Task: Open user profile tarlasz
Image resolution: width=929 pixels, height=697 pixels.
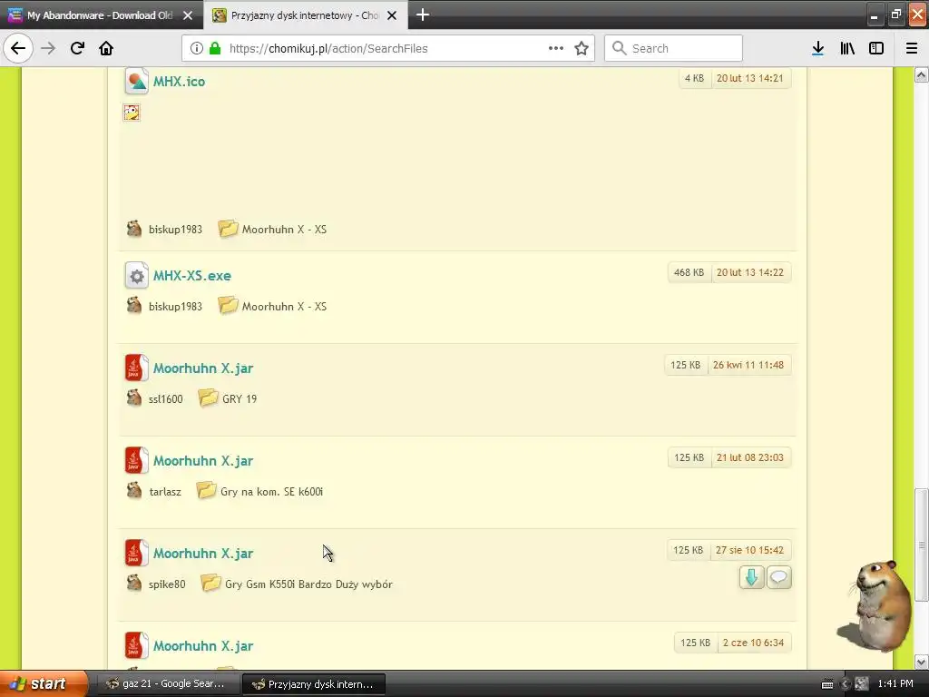Action: coord(165,491)
